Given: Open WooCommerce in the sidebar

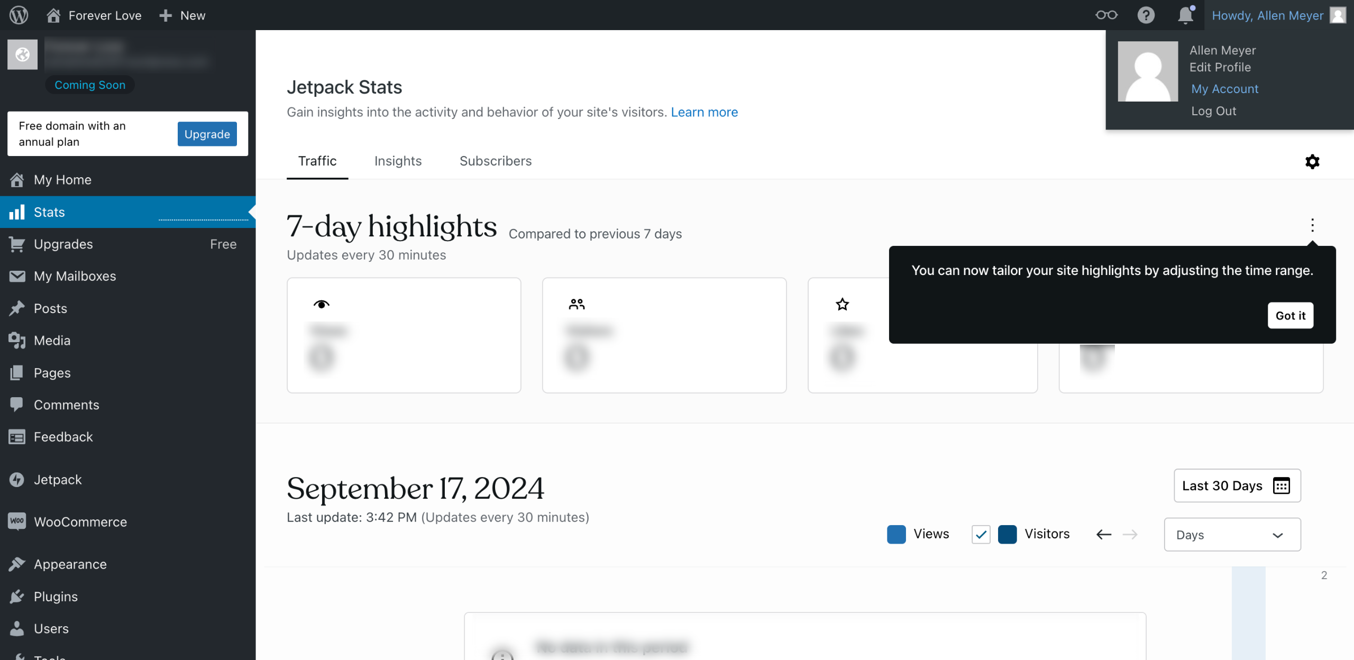Looking at the screenshot, I should tap(80, 521).
